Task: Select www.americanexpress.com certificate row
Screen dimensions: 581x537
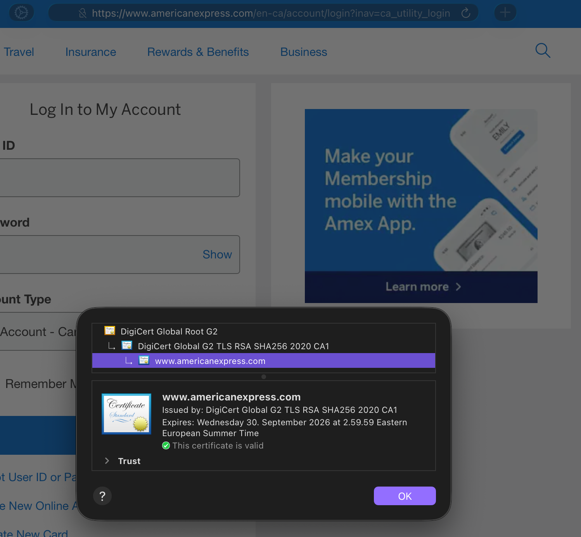Action: (x=210, y=361)
